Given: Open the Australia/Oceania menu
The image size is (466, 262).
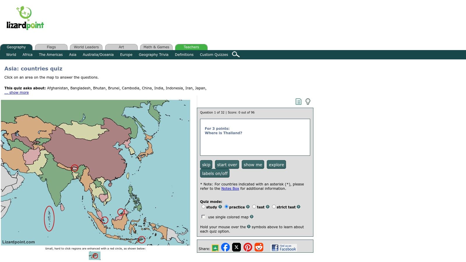Looking at the screenshot, I should [98, 55].
